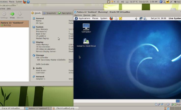
Task: Open the Devices menu of the VM window
Action: coord(87,15)
